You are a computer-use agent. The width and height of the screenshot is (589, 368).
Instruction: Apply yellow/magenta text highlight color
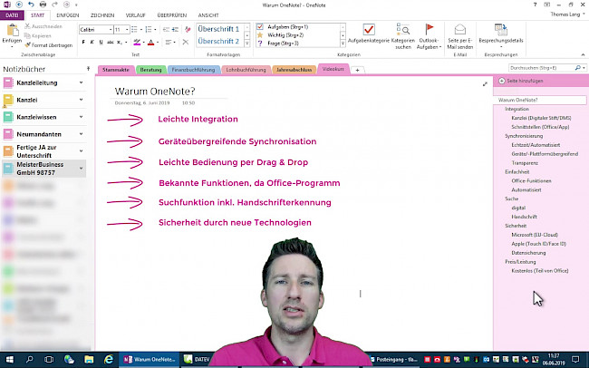[x=137, y=42]
